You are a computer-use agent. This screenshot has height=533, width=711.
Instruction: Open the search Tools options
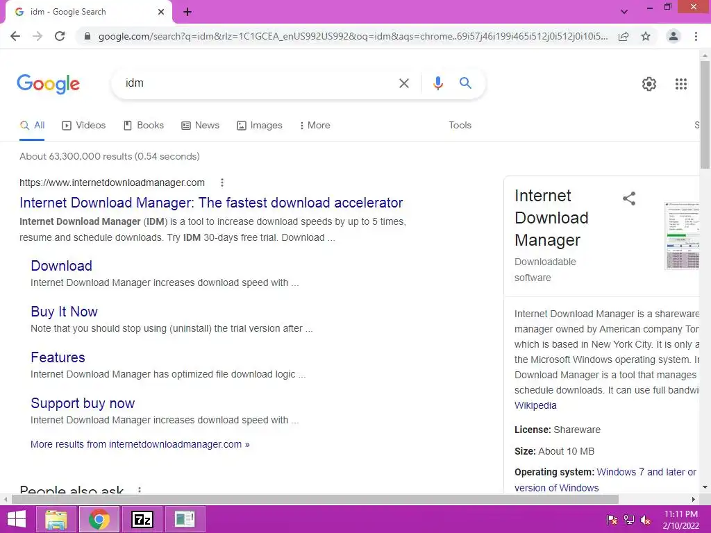(460, 125)
